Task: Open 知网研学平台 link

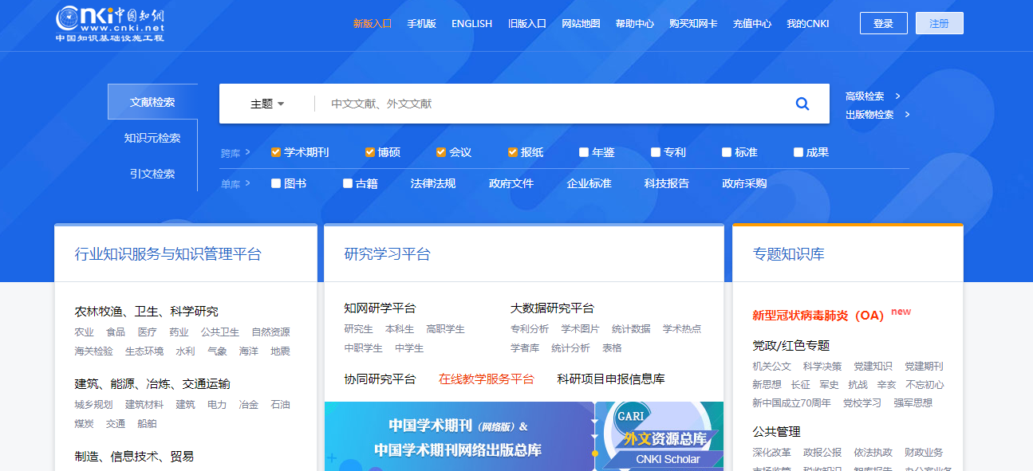Action: (380, 308)
